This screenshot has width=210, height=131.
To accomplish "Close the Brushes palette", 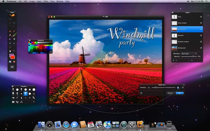I will [13, 86].
